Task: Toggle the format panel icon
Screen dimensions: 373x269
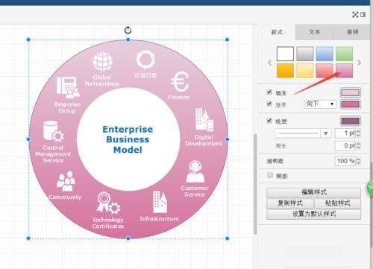Action: [x=363, y=15]
